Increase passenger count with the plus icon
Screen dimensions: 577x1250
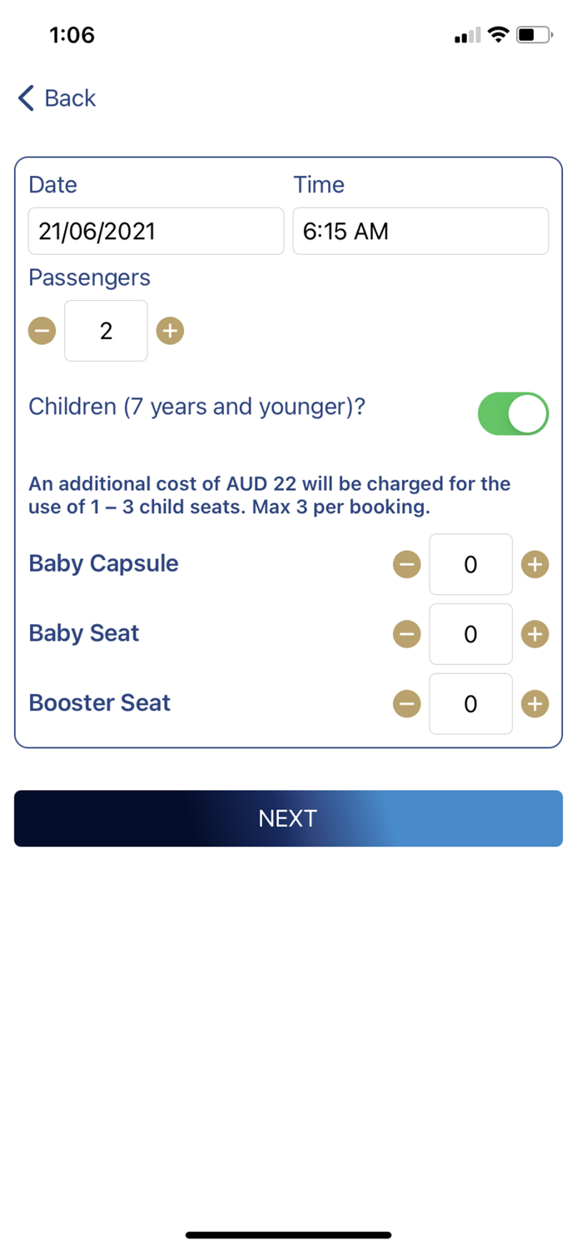pos(170,330)
